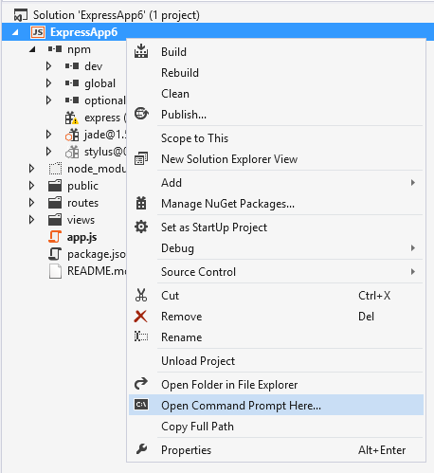
Task: Select the Properties menu entry text
Action: click(x=186, y=450)
